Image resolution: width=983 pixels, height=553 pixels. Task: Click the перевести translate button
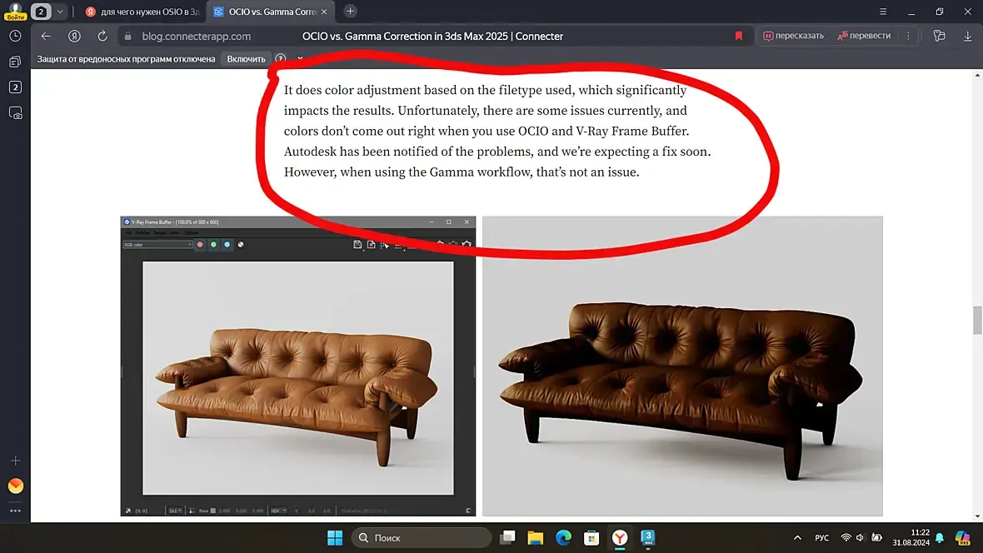click(x=864, y=36)
